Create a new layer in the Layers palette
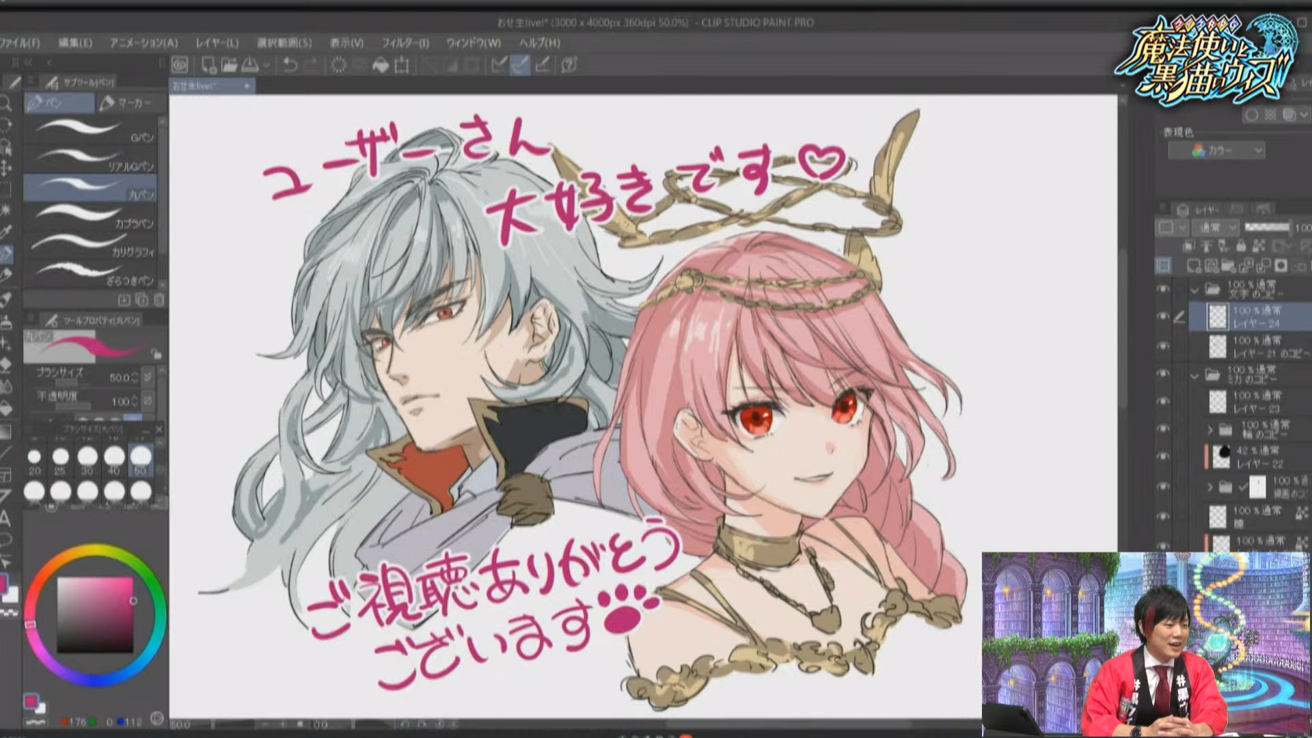The height and width of the screenshot is (738, 1312). click(x=1194, y=265)
